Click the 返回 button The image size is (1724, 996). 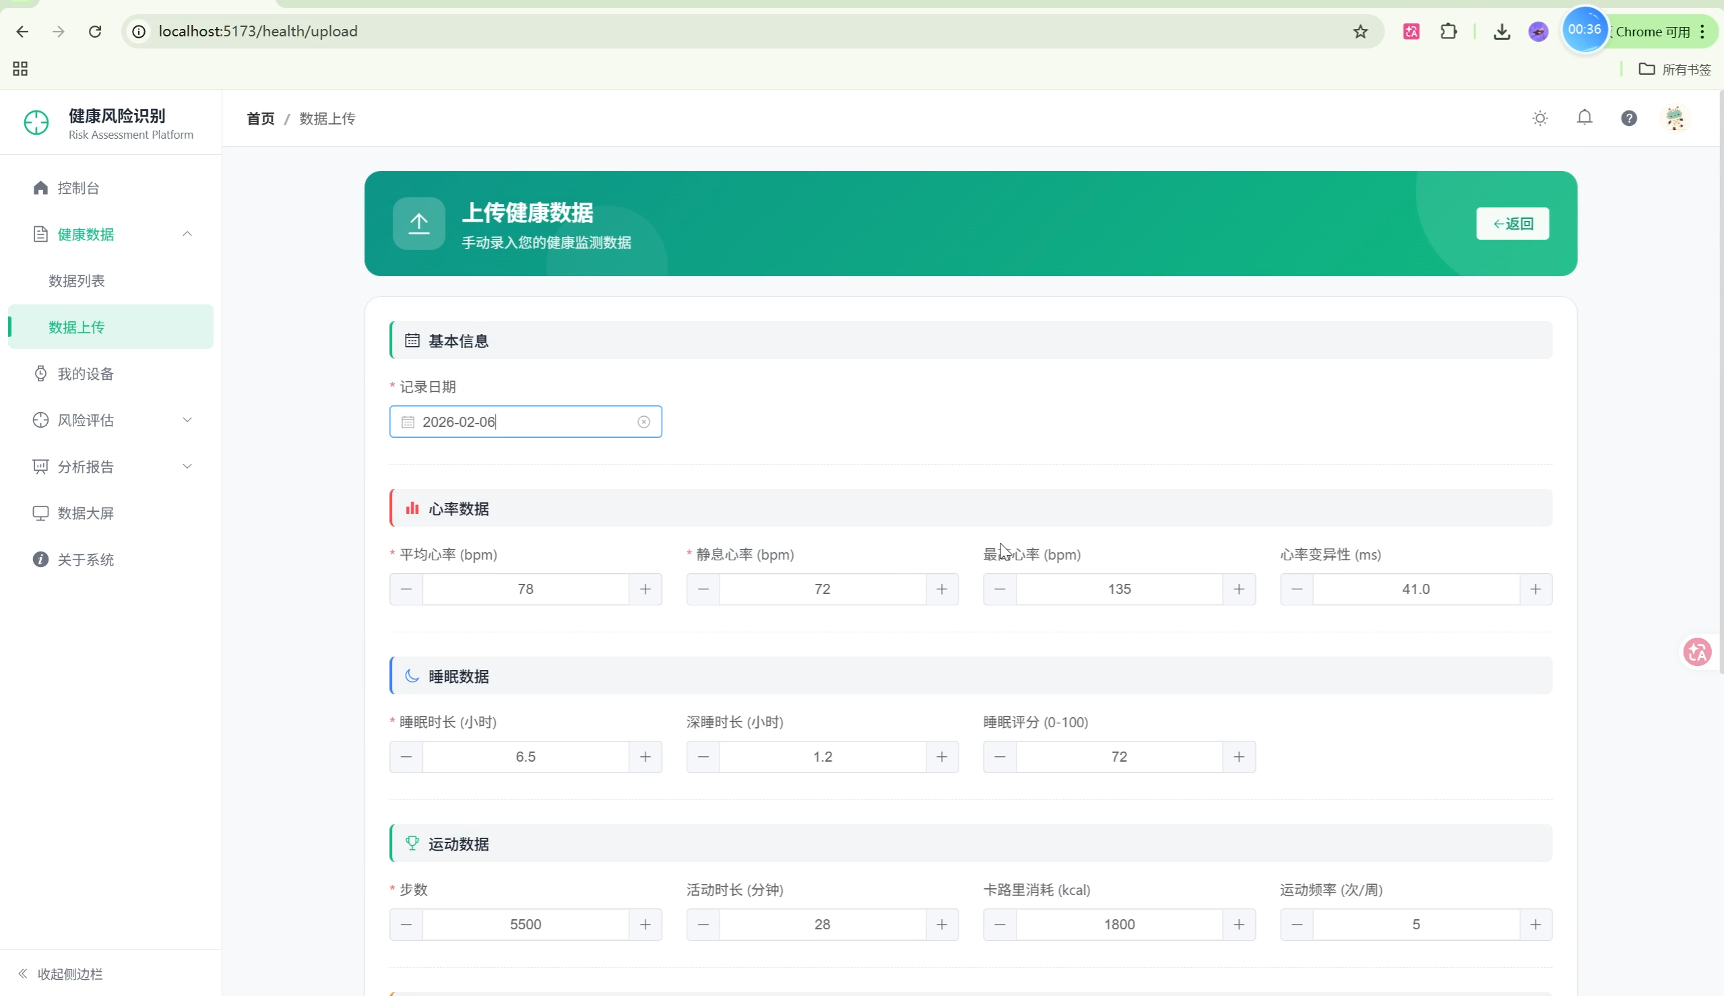pos(1512,224)
